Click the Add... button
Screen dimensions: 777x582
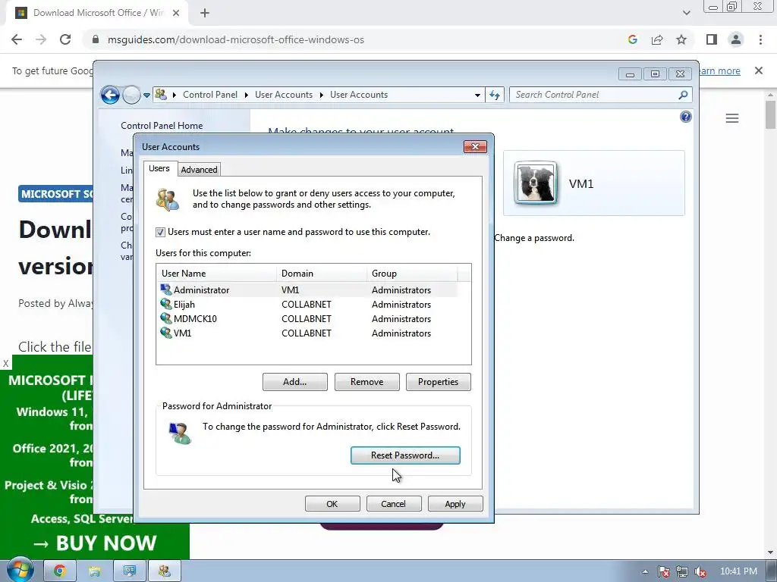pyautogui.click(x=295, y=382)
